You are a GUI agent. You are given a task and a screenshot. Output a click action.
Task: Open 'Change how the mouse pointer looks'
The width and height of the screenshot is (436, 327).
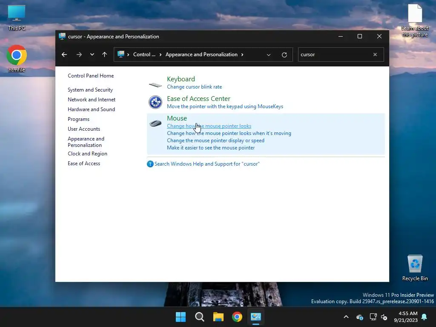coord(209,126)
